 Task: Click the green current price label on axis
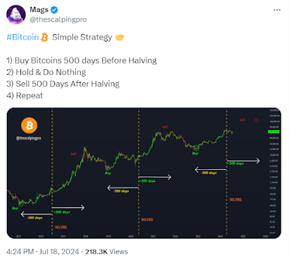point(273,132)
